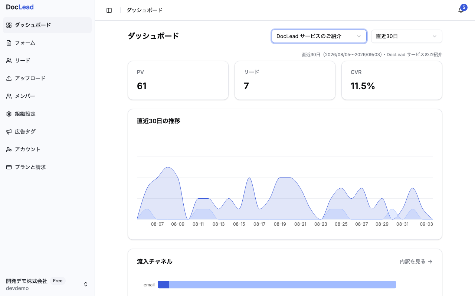Open アカウント settings

pos(47,149)
